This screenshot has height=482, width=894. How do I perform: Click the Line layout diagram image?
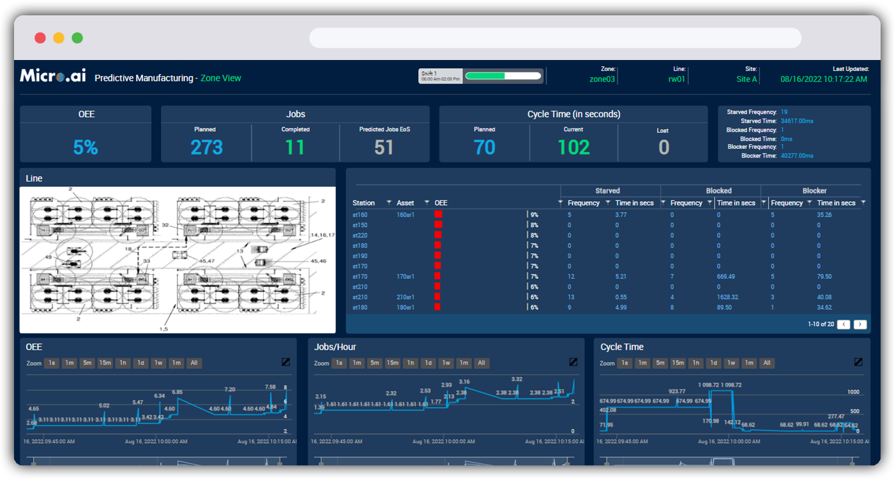(x=178, y=259)
